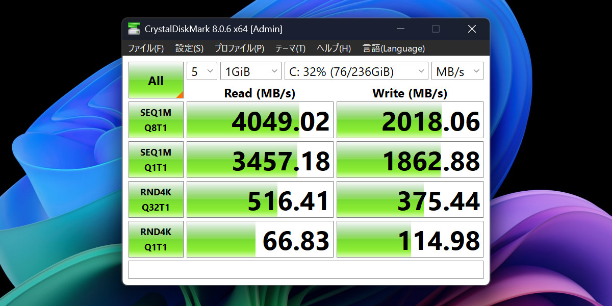Open the 設定(S) menu
612x306 pixels.
click(189, 48)
